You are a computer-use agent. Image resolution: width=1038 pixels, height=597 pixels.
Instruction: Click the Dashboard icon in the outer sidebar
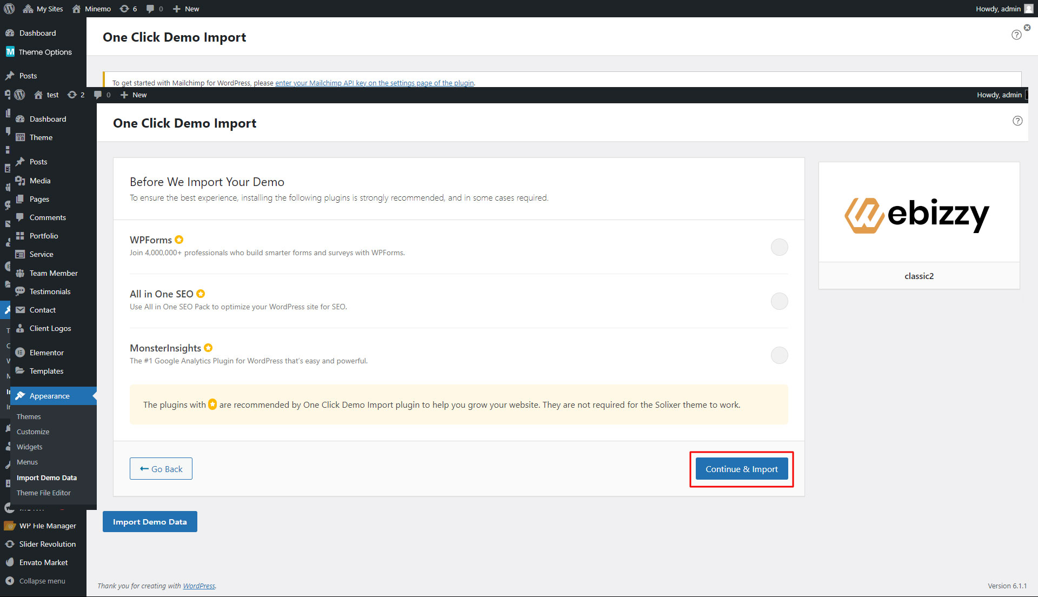(x=9, y=33)
